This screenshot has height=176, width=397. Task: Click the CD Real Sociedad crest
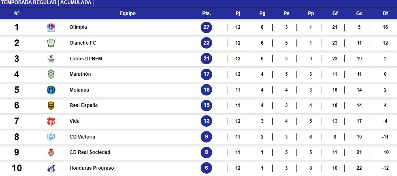(51, 152)
